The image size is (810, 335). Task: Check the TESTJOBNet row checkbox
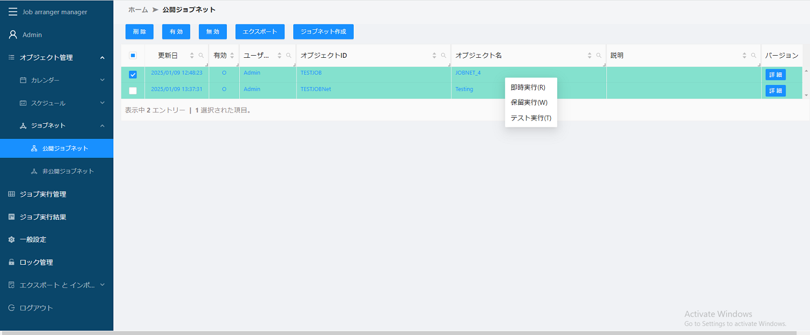133,91
